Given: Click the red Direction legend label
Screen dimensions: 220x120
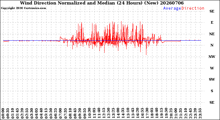Looking at the screenshot, I should point(193,8).
